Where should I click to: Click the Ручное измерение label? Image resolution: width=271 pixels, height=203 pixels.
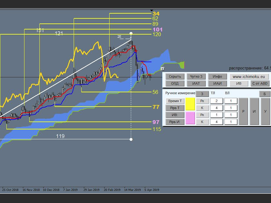point(180,93)
